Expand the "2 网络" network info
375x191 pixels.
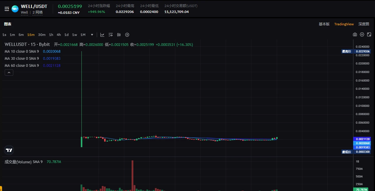37,12
